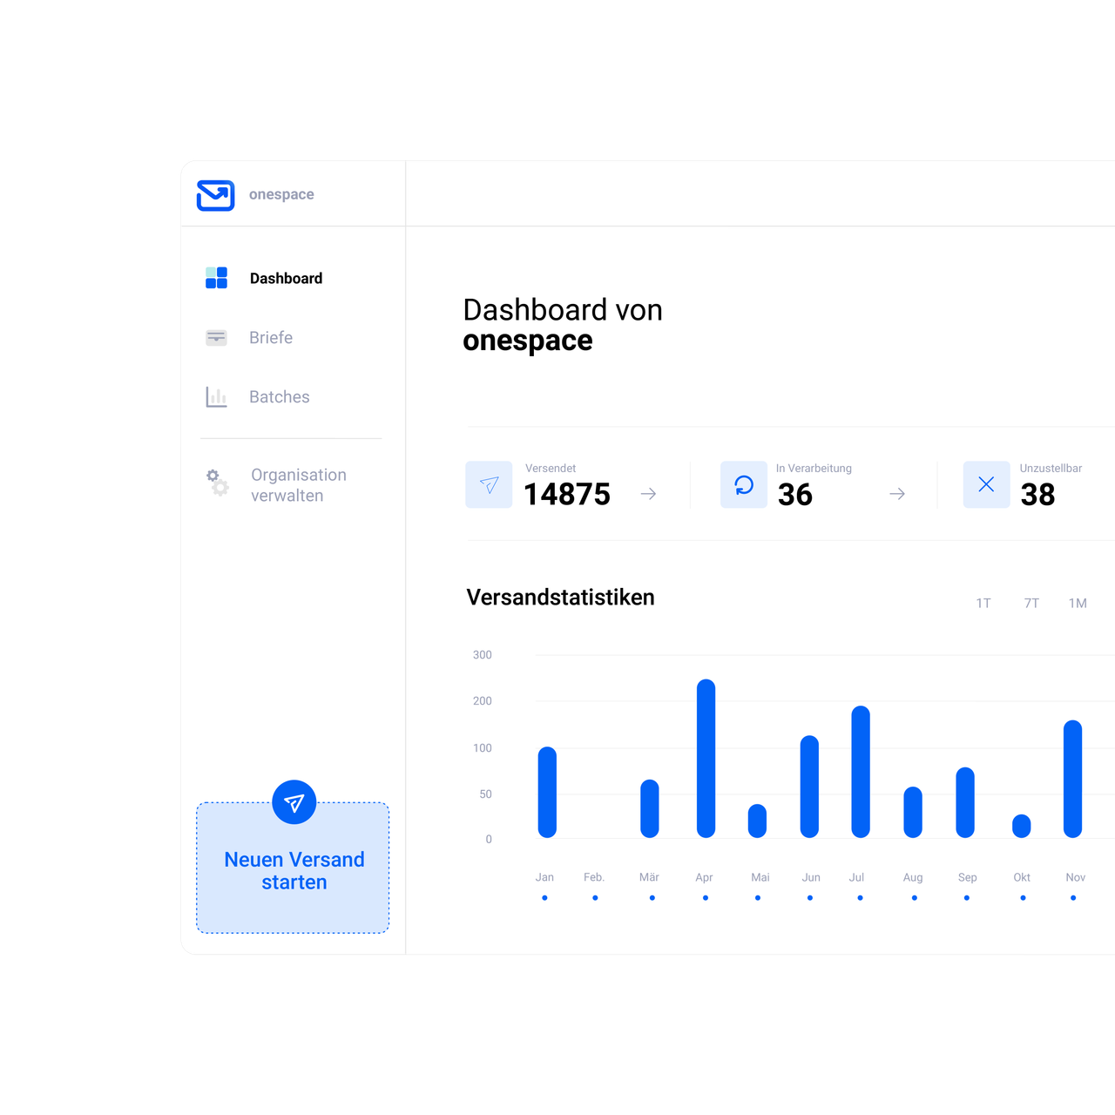Click the In Verarbeitung refresh icon

pyautogui.click(x=743, y=485)
